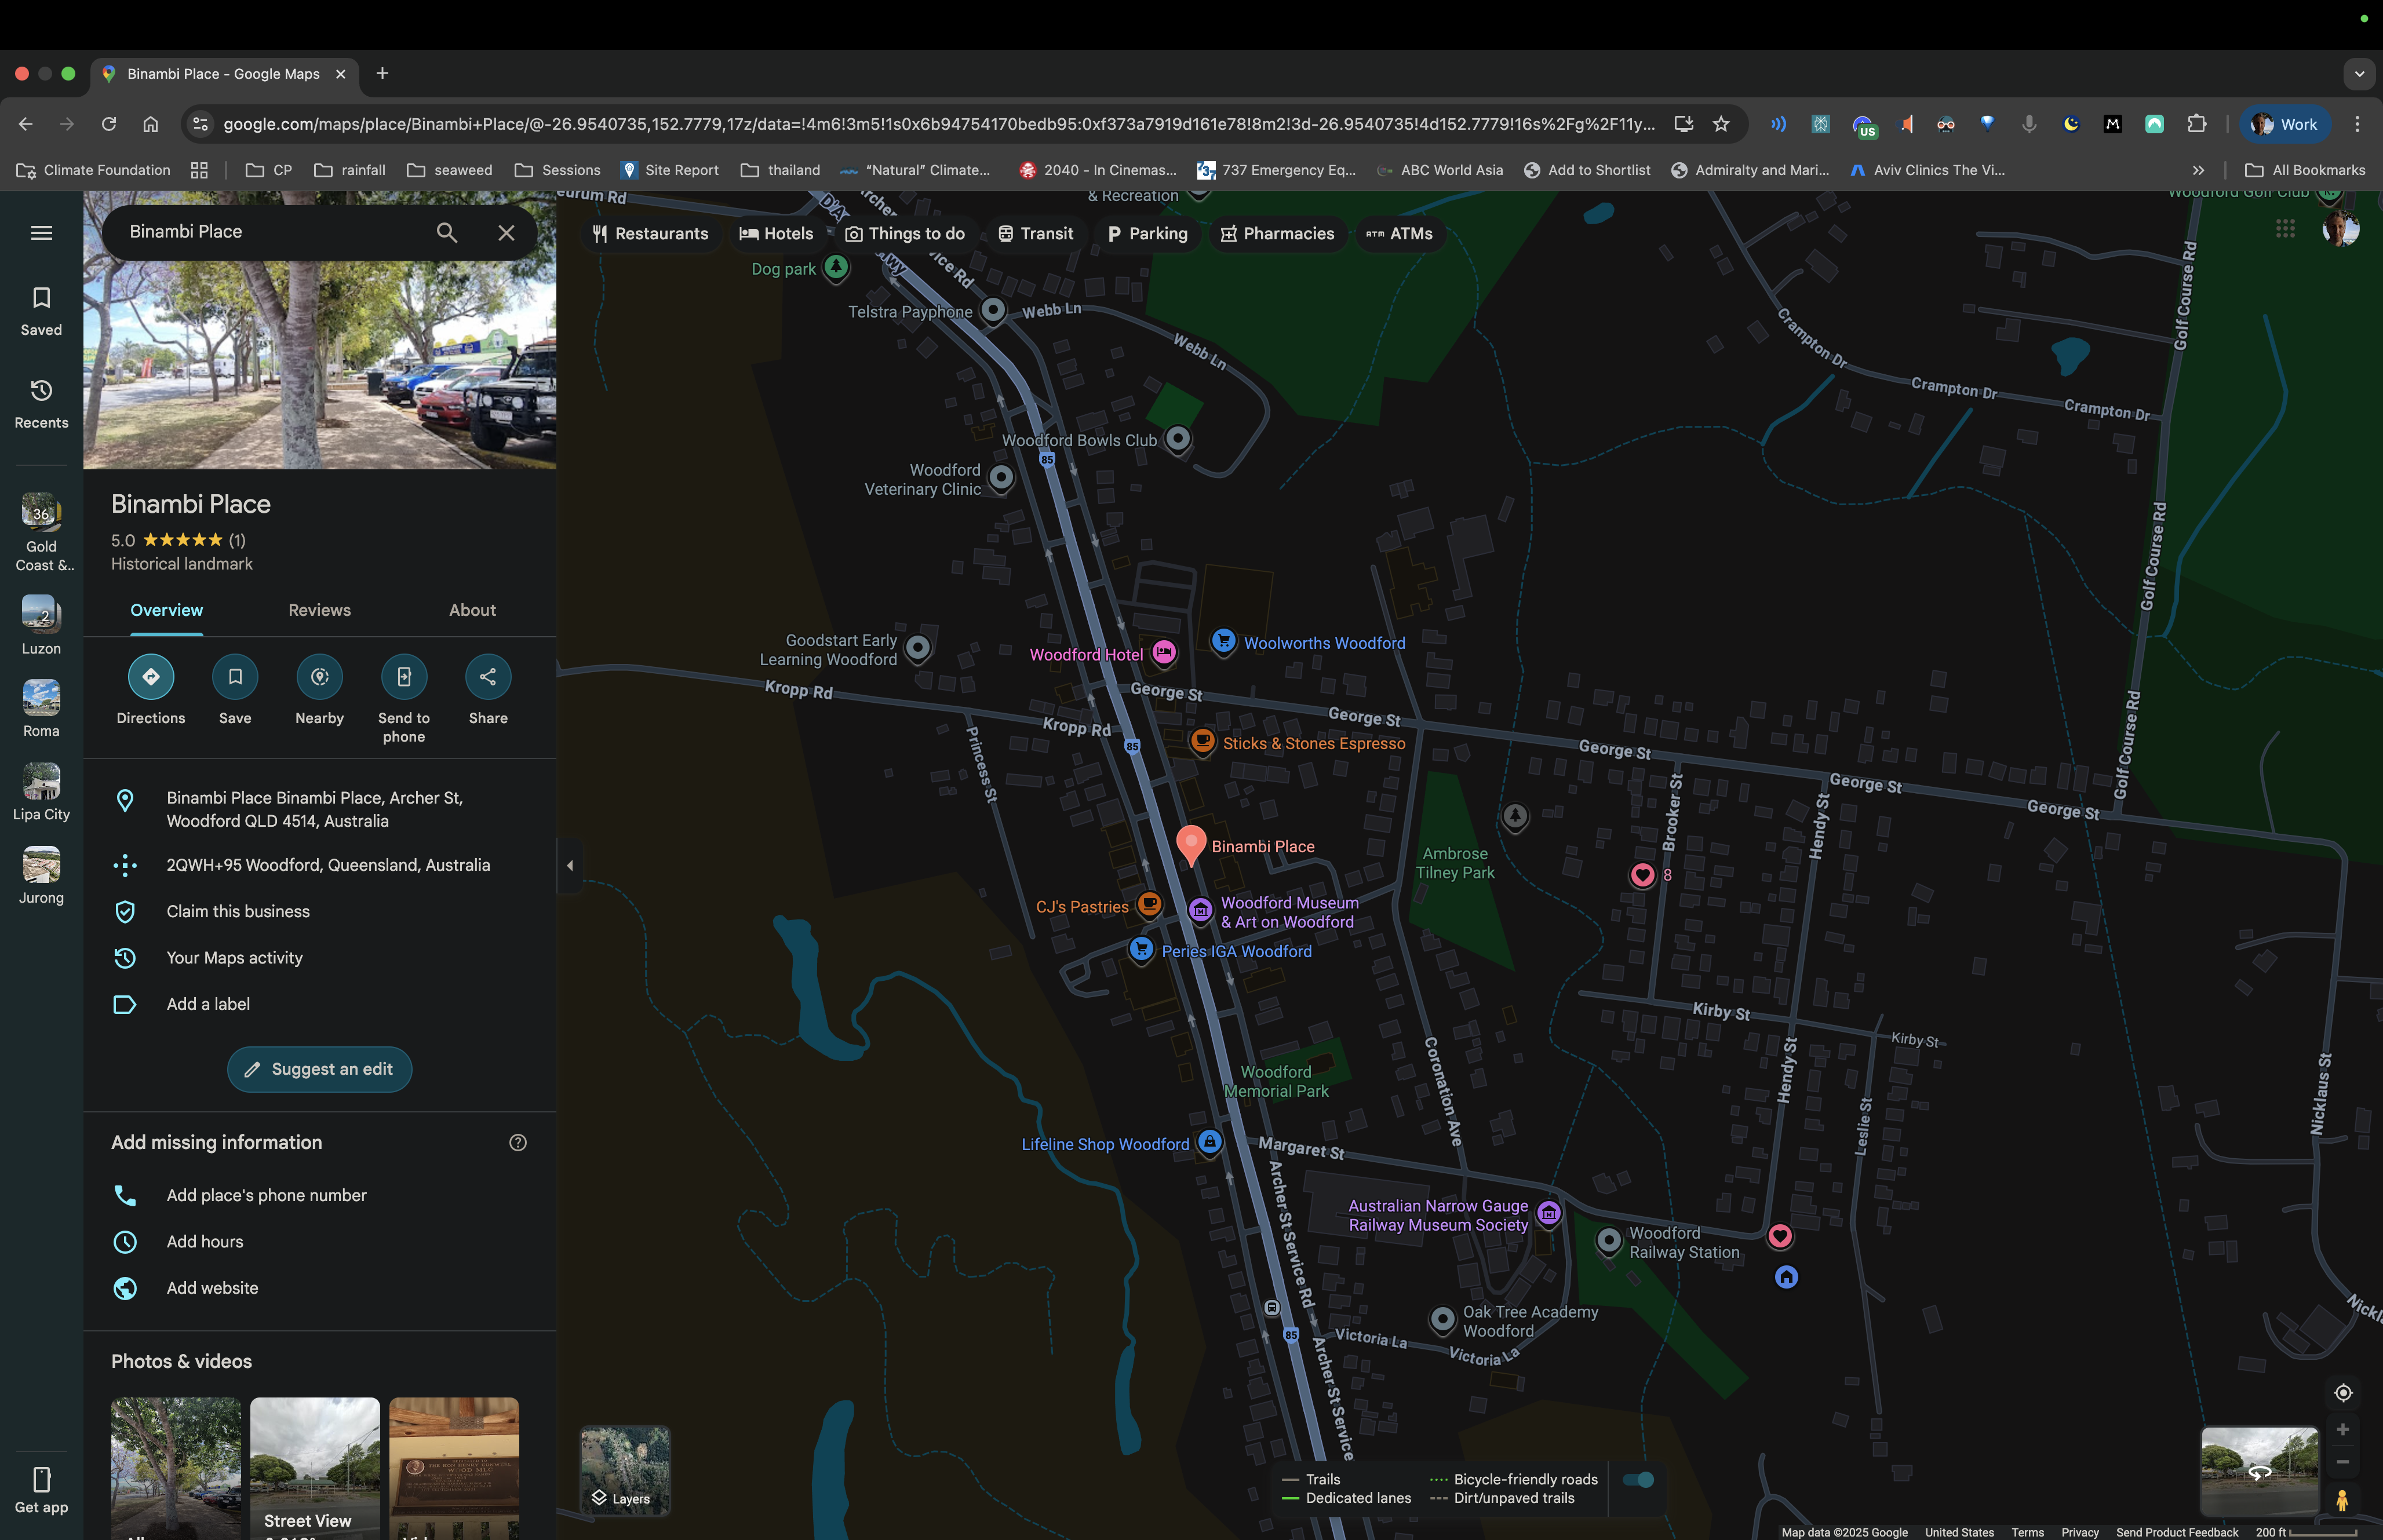
Task: Switch to the About tab
Action: [x=472, y=610]
